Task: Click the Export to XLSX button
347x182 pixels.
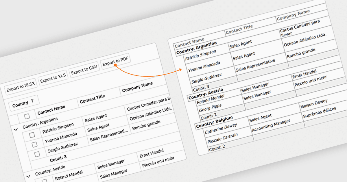Action: click(x=21, y=87)
